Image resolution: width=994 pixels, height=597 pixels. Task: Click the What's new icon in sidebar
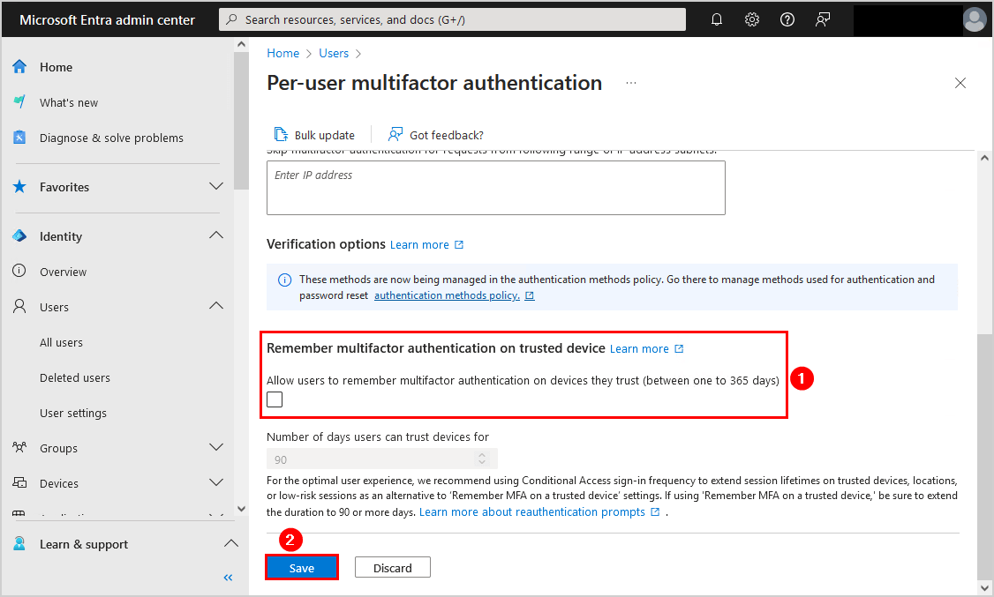[x=19, y=102]
